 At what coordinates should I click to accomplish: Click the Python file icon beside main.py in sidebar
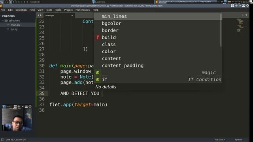click(8, 25)
